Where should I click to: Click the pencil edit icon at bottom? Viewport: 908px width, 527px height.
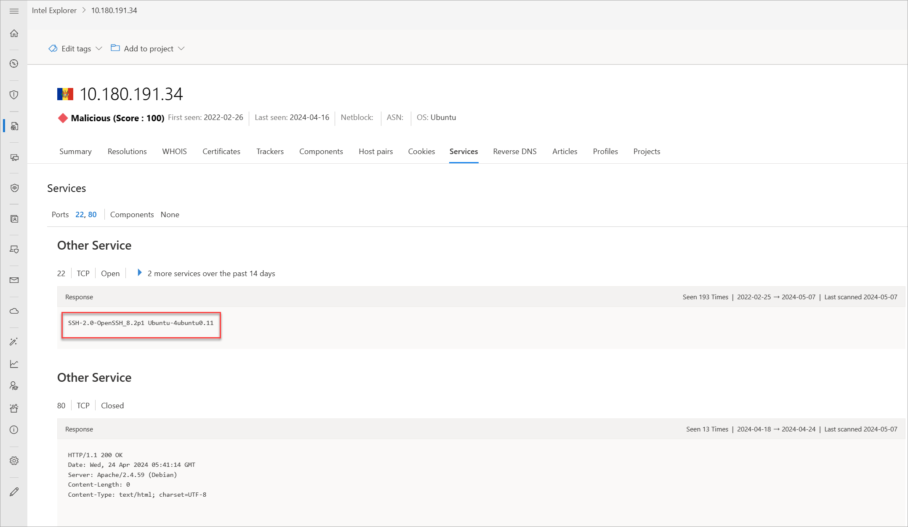(14, 492)
